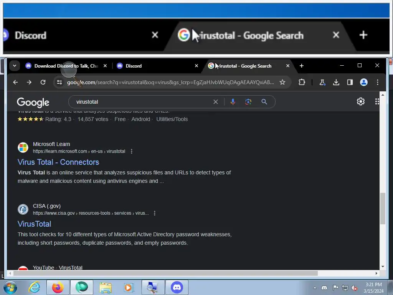Show Chrome downloads

336,82
